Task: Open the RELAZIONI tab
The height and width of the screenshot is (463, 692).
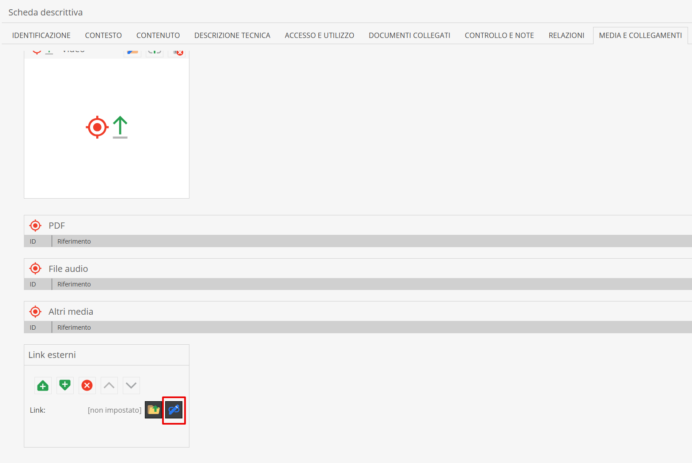Action: point(566,35)
